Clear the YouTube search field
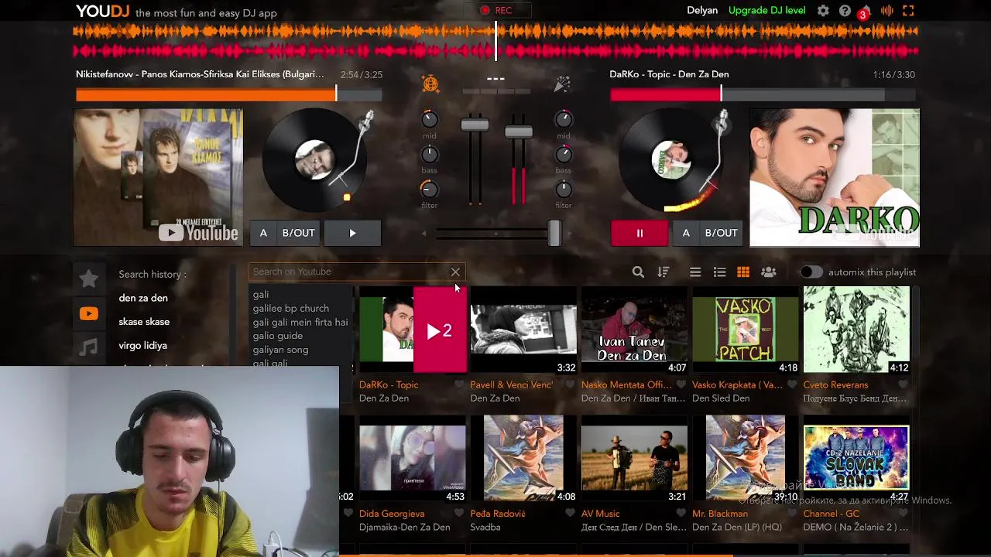 [455, 272]
